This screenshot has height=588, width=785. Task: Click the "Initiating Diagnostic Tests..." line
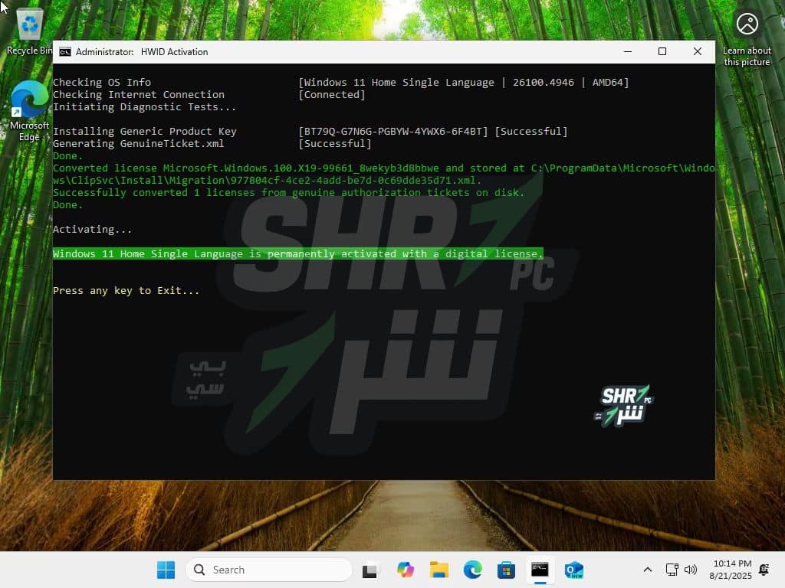pyautogui.click(x=144, y=106)
